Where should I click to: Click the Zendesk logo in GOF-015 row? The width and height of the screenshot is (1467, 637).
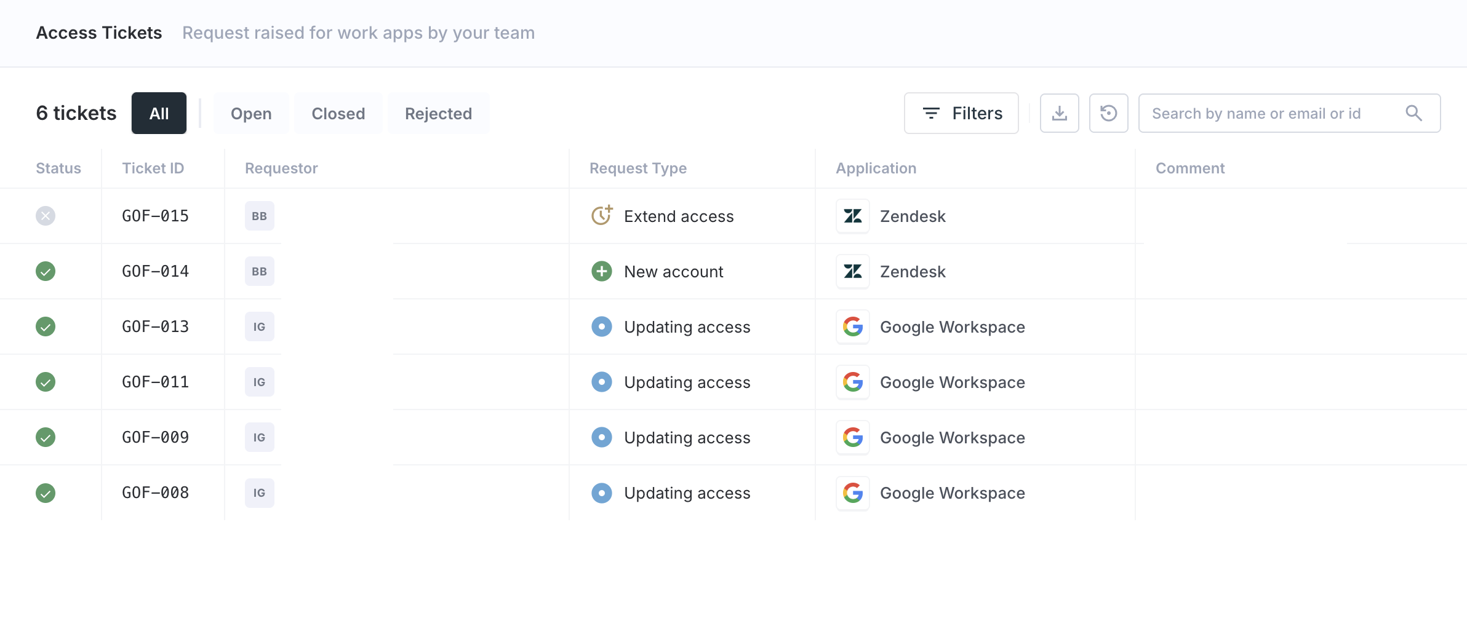(852, 216)
